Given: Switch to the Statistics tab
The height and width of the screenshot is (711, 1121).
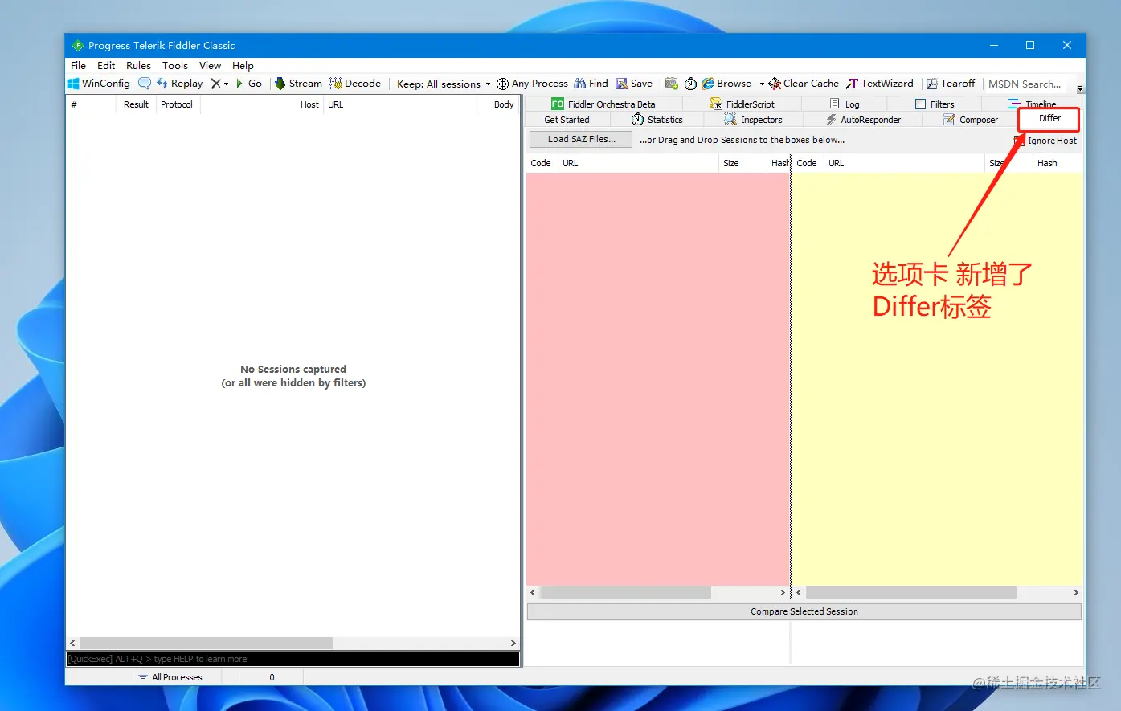Looking at the screenshot, I should 657,120.
